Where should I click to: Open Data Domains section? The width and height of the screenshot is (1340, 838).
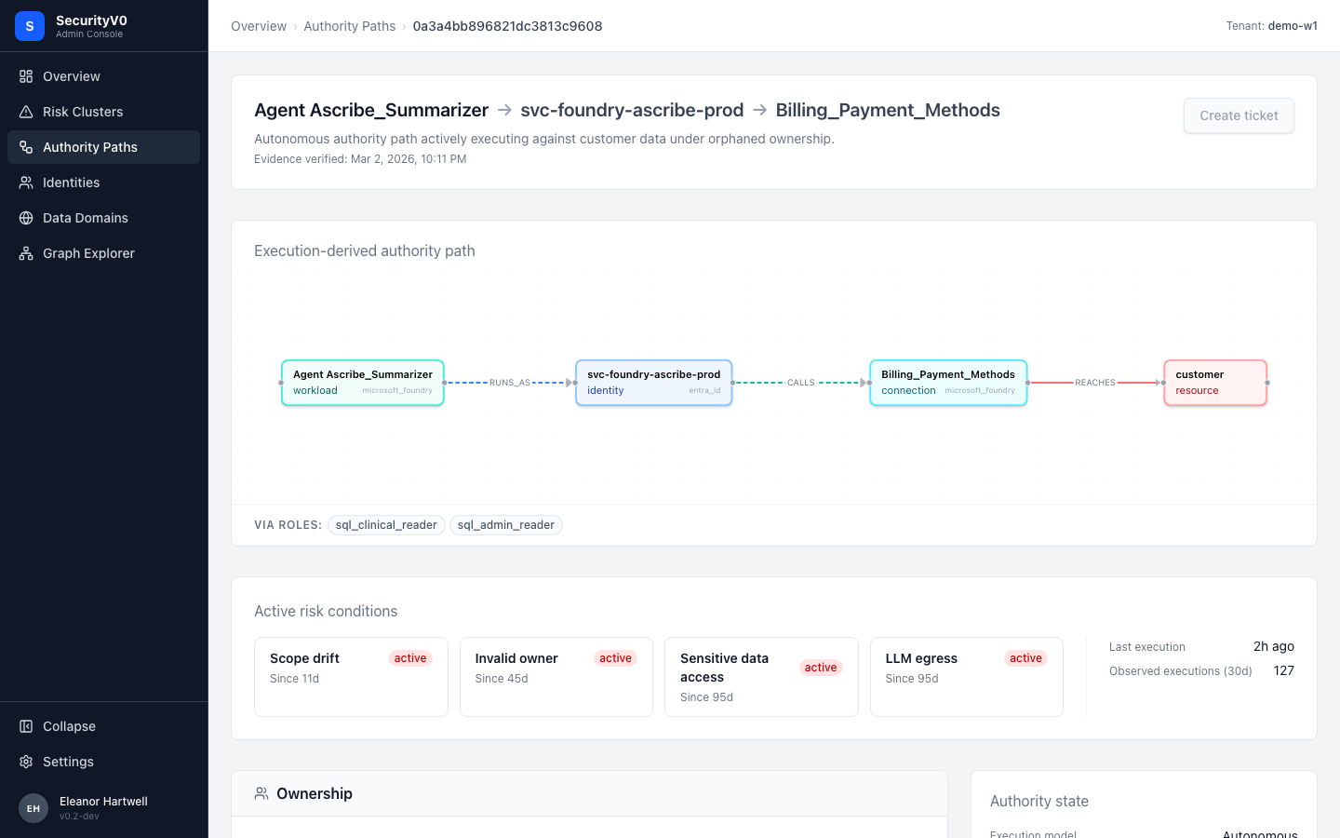[x=103, y=218]
